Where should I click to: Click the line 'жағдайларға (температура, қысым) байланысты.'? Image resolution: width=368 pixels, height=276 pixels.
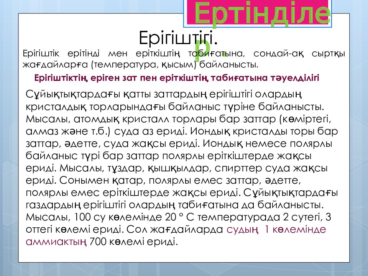tap(140, 64)
